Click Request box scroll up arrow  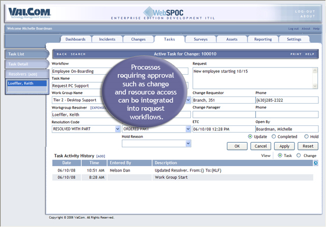[315, 71]
